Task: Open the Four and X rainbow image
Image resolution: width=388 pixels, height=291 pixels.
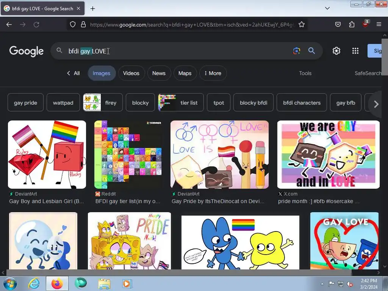Action: [x=240, y=242]
